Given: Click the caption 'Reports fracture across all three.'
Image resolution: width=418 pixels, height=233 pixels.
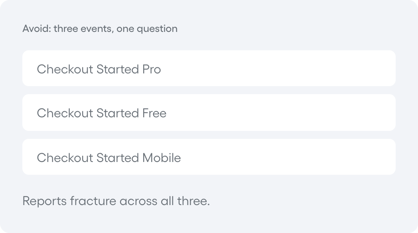Looking at the screenshot, I should 116,201.
